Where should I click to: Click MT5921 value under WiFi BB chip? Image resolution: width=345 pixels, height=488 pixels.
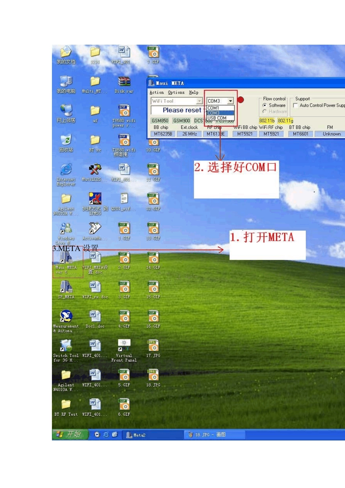(x=245, y=134)
